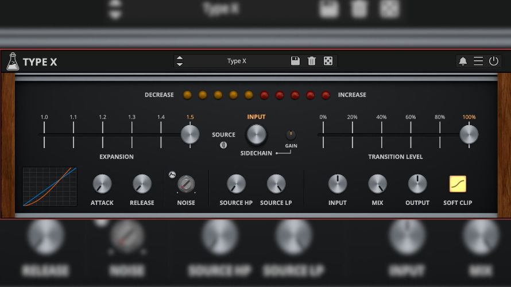The width and height of the screenshot is (511, 287).
Task: Toggle plugin power bypass button
Action: pyautogui.click(x=494, y=61)
